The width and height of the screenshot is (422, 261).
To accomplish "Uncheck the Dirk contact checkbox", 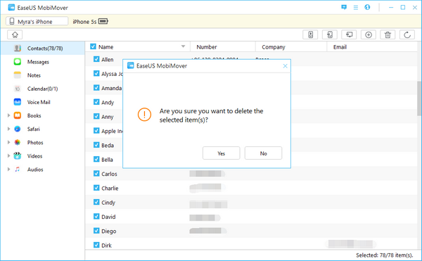I will [x=96, y=245].
